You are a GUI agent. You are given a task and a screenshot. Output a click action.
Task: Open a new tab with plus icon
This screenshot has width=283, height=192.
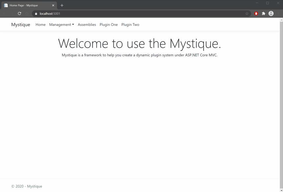click(x=62, y=5)
